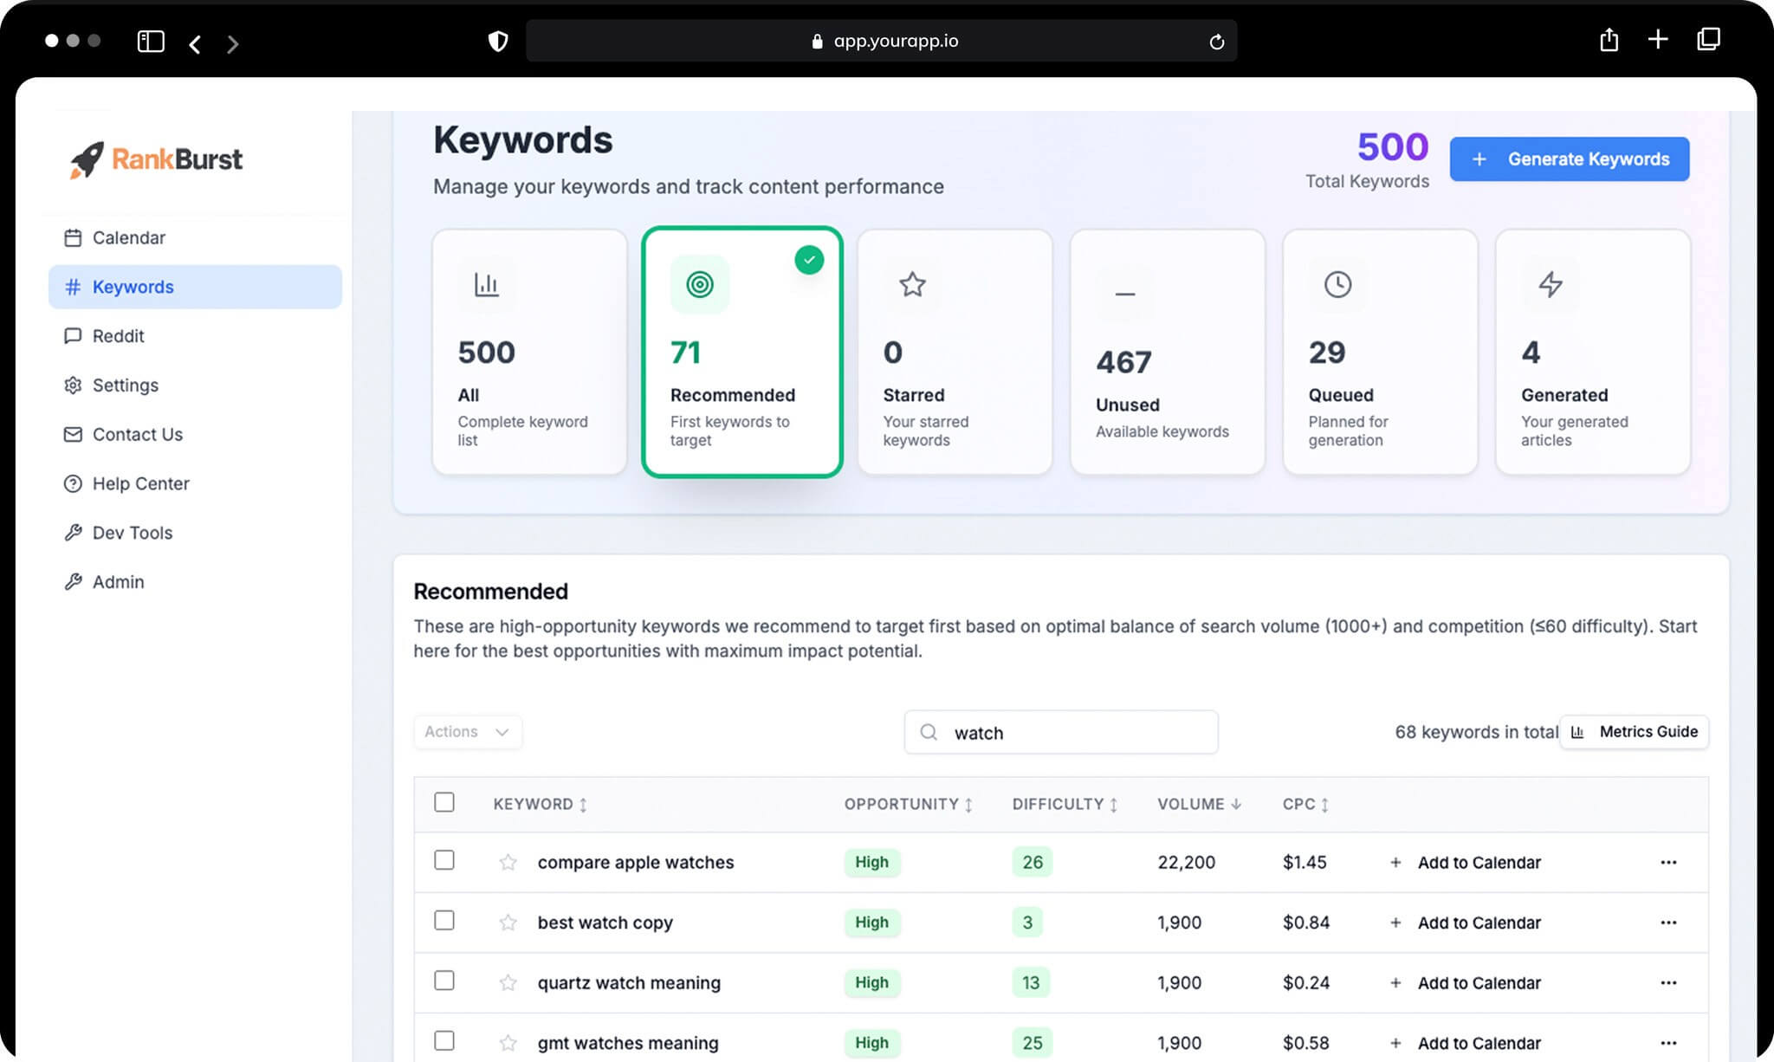Star the 'compare apple watches' keyword
The image size is (1774, 1062).
coord(508,862)
